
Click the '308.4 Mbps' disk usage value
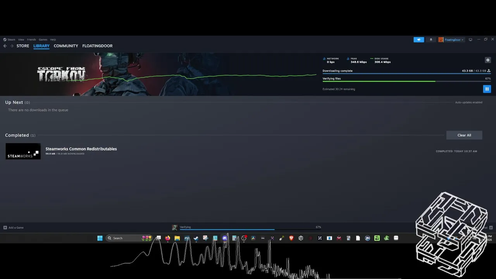tap(382, 62)
